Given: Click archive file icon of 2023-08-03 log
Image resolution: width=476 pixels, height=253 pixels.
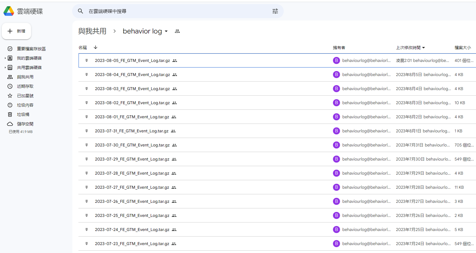Looking at the screenshot, I should (86, 89).
